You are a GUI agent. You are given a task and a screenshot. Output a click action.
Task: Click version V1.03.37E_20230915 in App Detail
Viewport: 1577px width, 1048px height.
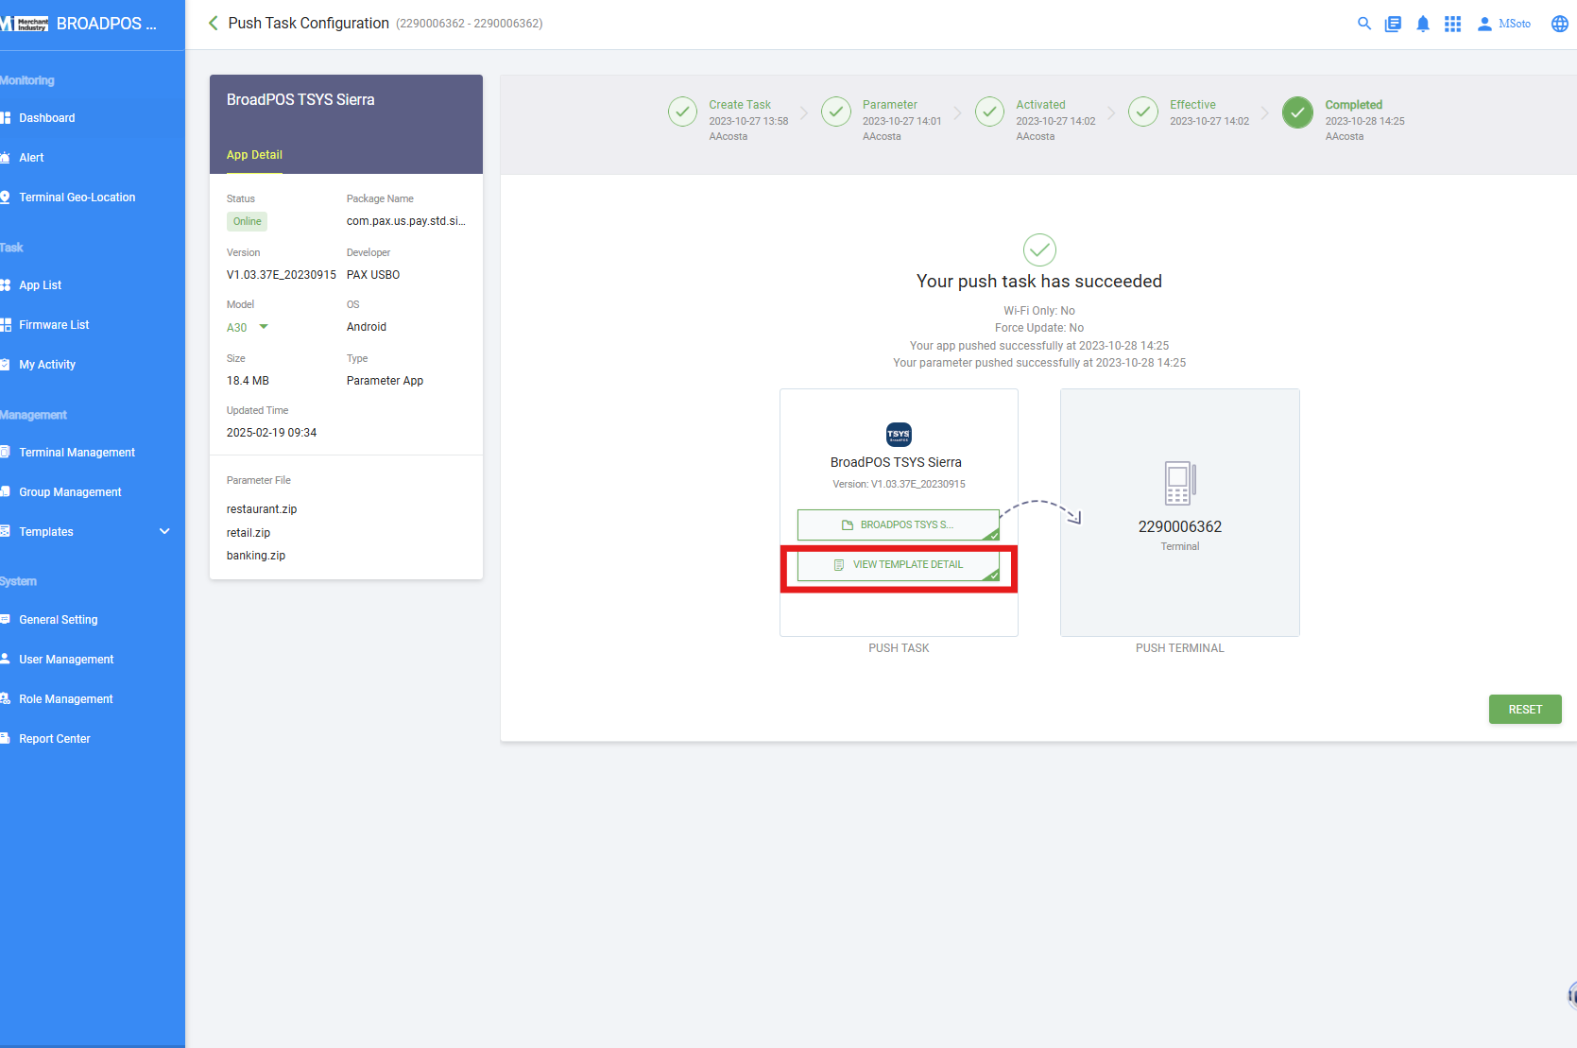(282, 275)
